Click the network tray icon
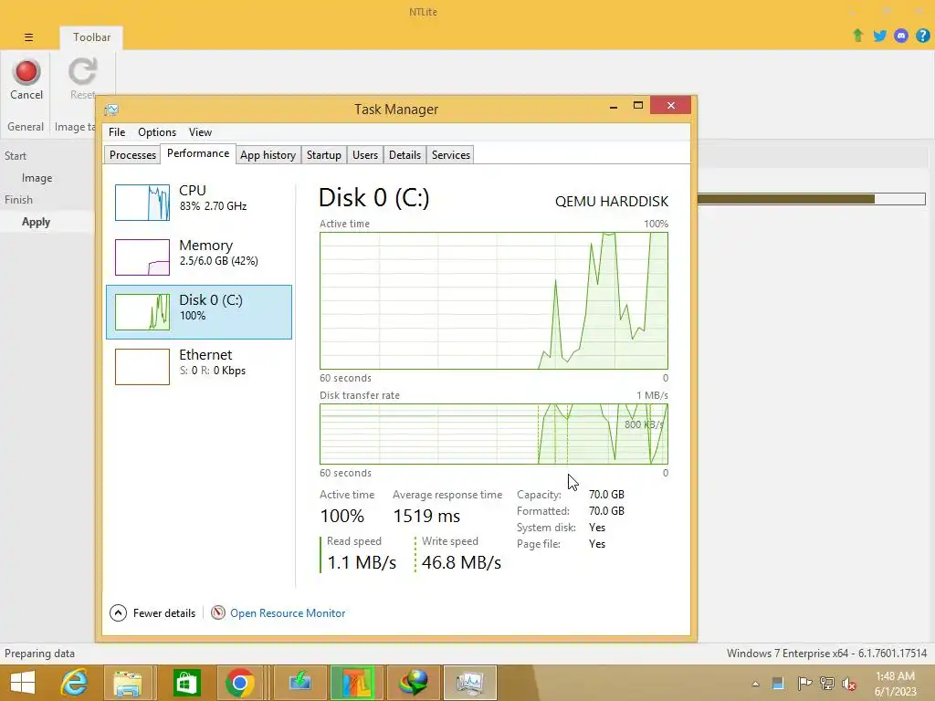This screenshot has width=935, height=701. click(x=827, y=684)
